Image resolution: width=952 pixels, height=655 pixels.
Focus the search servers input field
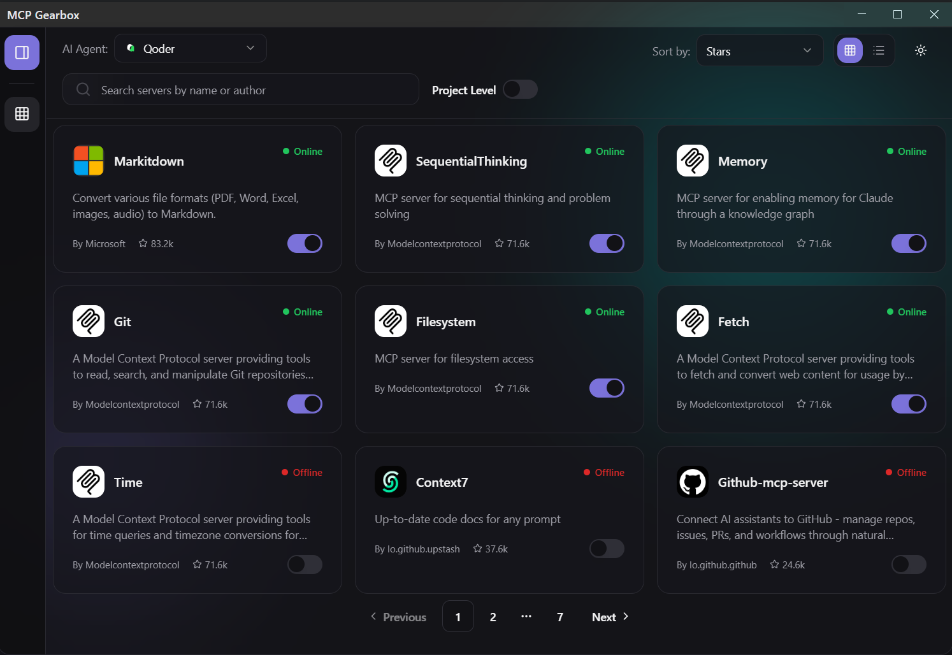pyautogui.click(x=241, y=89)
